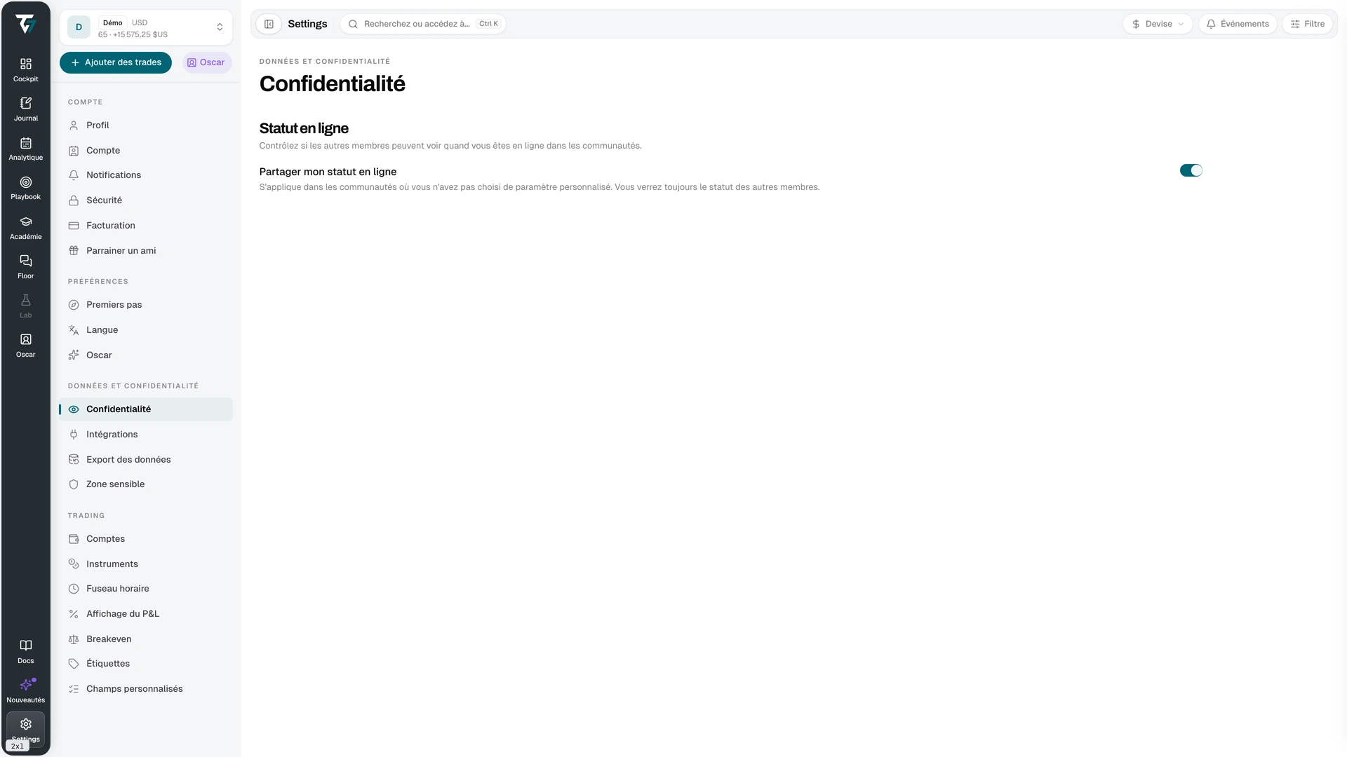The image size is (1347, 757).
Task: Select Confidentialité menu item
Action: coord(146,409)
